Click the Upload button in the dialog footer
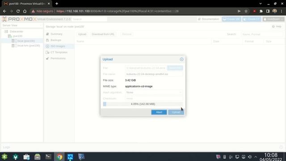 click(176, 112)
